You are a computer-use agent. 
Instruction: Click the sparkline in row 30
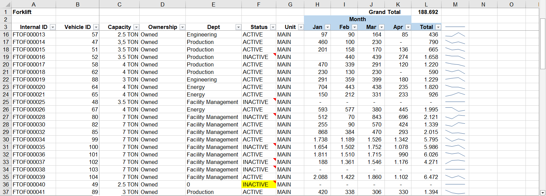pos(455,139)
